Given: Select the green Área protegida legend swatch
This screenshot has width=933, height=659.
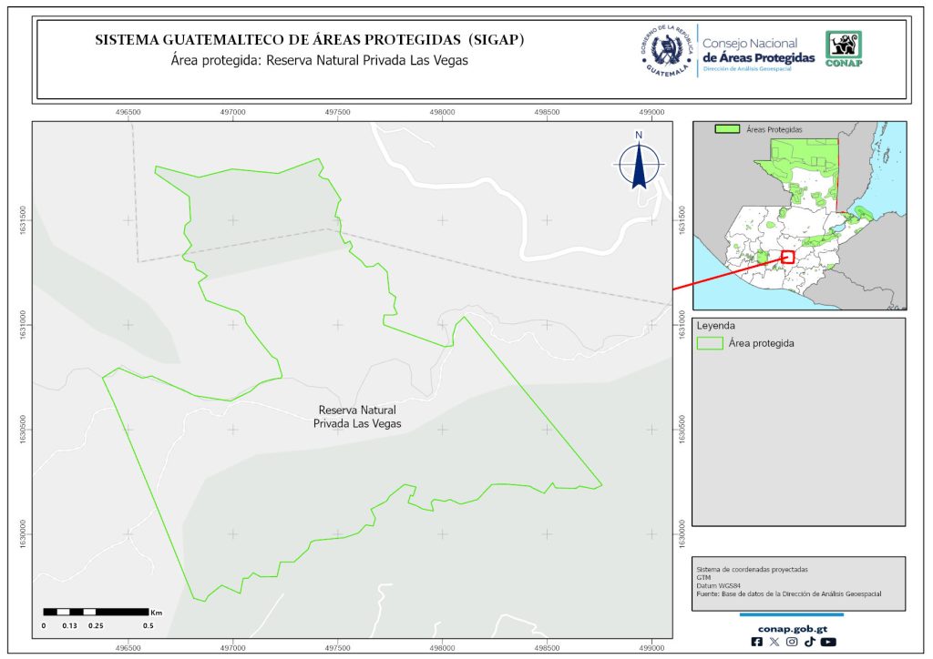Looking at the screenshot, I should [710, 343].
